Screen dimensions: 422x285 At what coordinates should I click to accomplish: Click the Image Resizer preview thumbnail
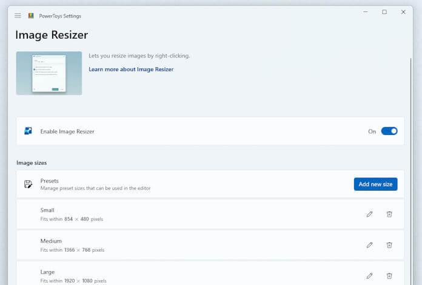pos(49,73)
